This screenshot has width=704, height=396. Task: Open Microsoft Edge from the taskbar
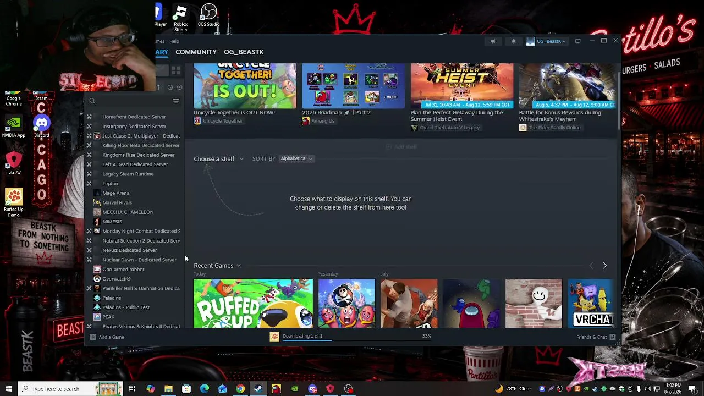(205, 389)
